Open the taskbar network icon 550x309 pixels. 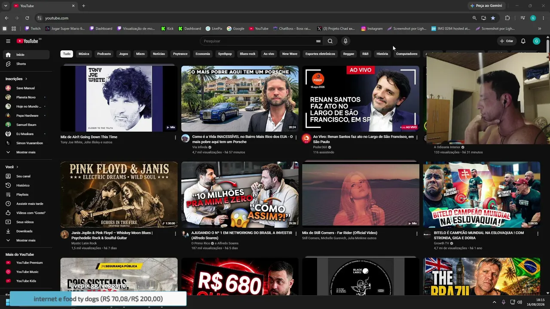click(513, 302)
